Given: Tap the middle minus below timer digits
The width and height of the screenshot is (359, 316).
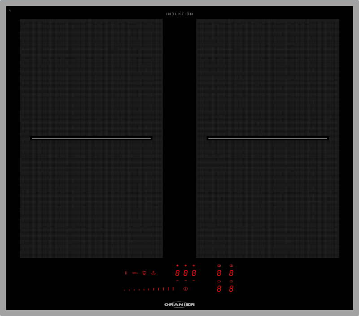Looking at the screenshot, I should pyautogui.click(x=185, y=280).
